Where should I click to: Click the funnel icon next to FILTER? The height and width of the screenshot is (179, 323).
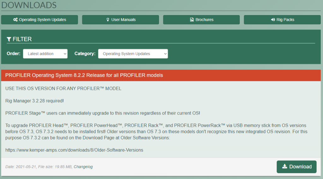coord(9,39)
